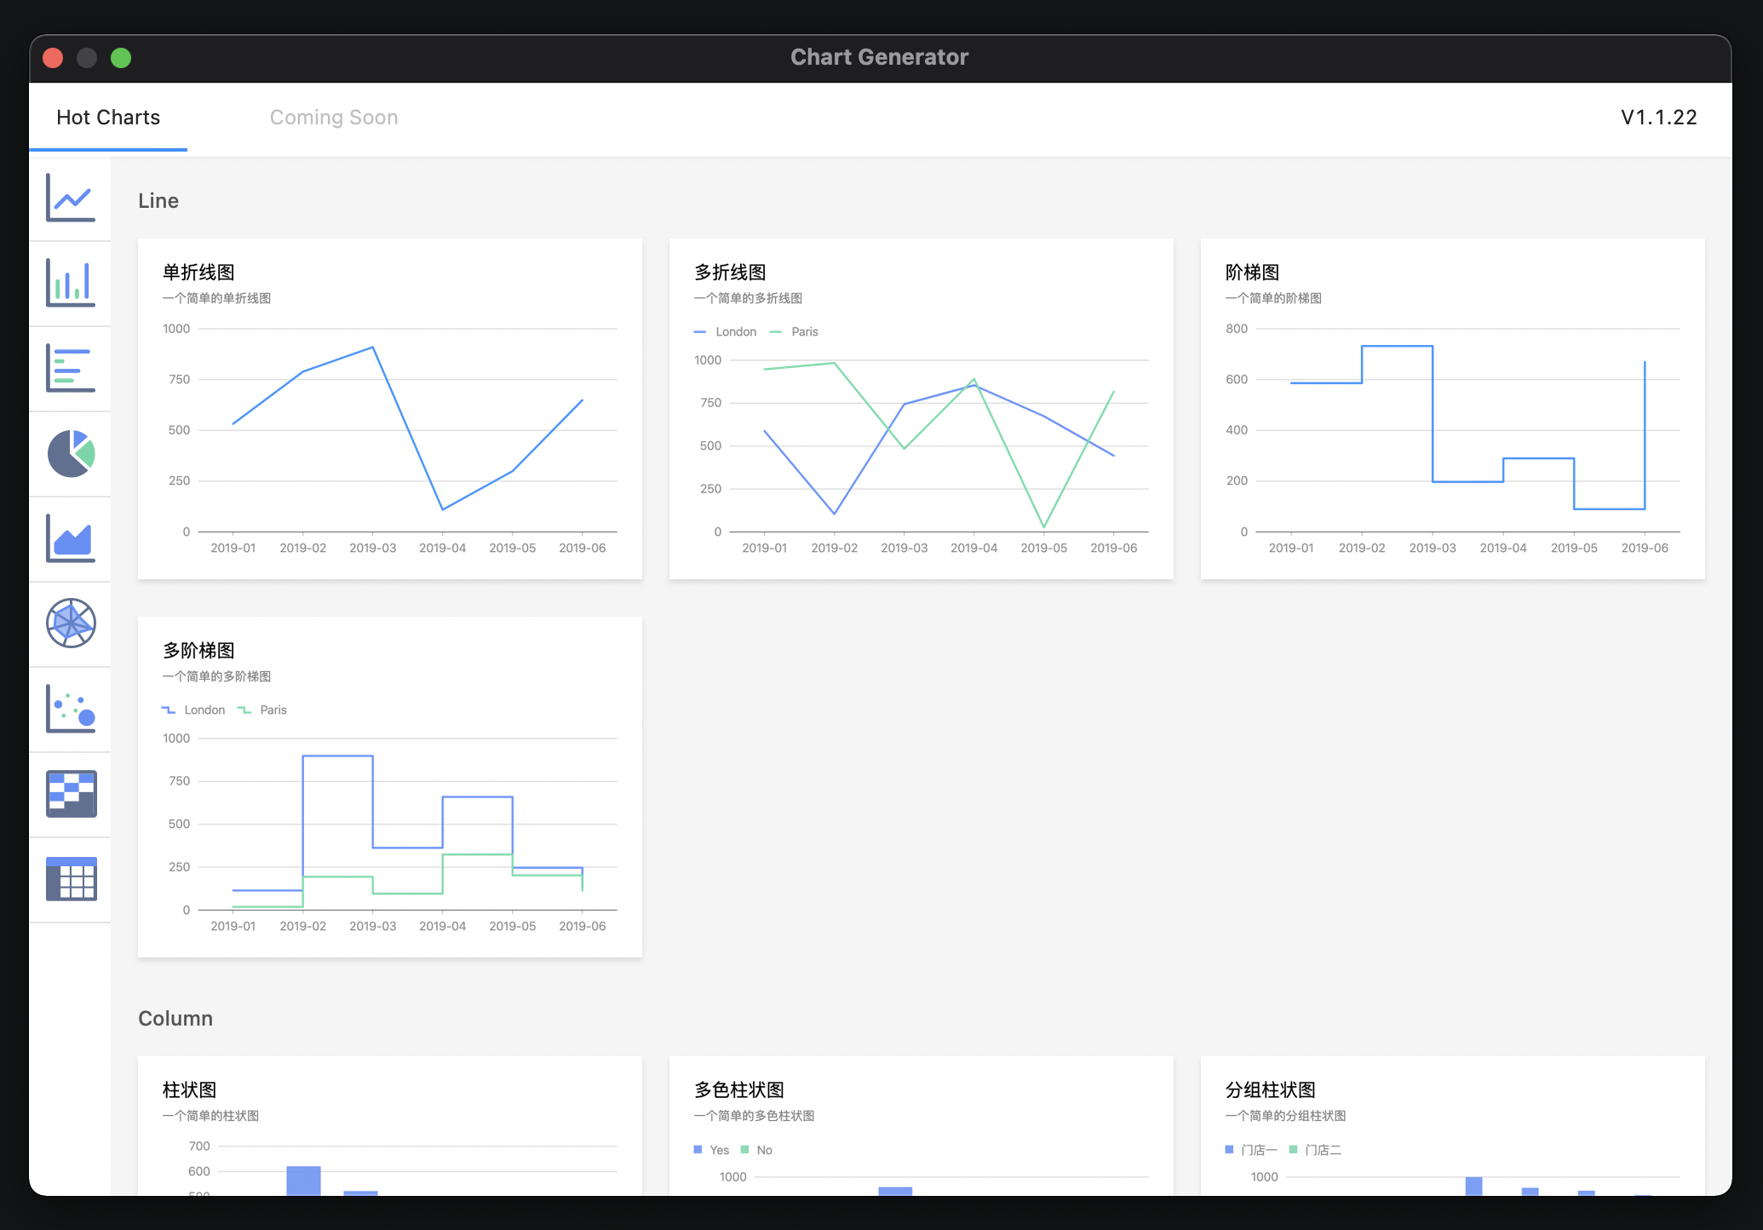Select the Scatter/bubble chart sidebar icon
The width and height of the screenshot is (1763, 1230).
click(x=71, y=709)
